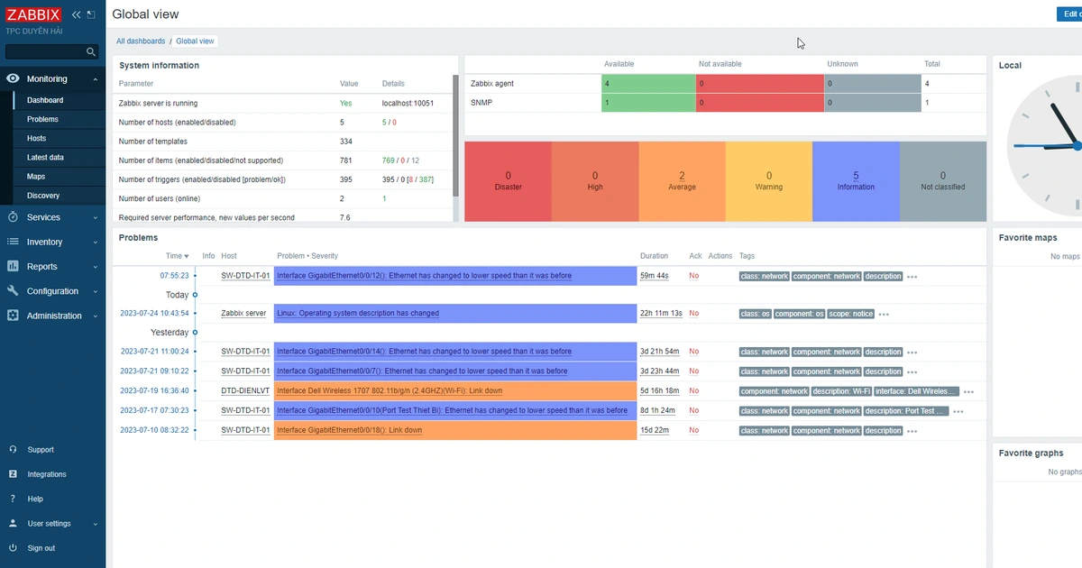Click the Monitoring eye icon
The width and height of the screenshot is (1082, 568).
[x=13, y=78]
